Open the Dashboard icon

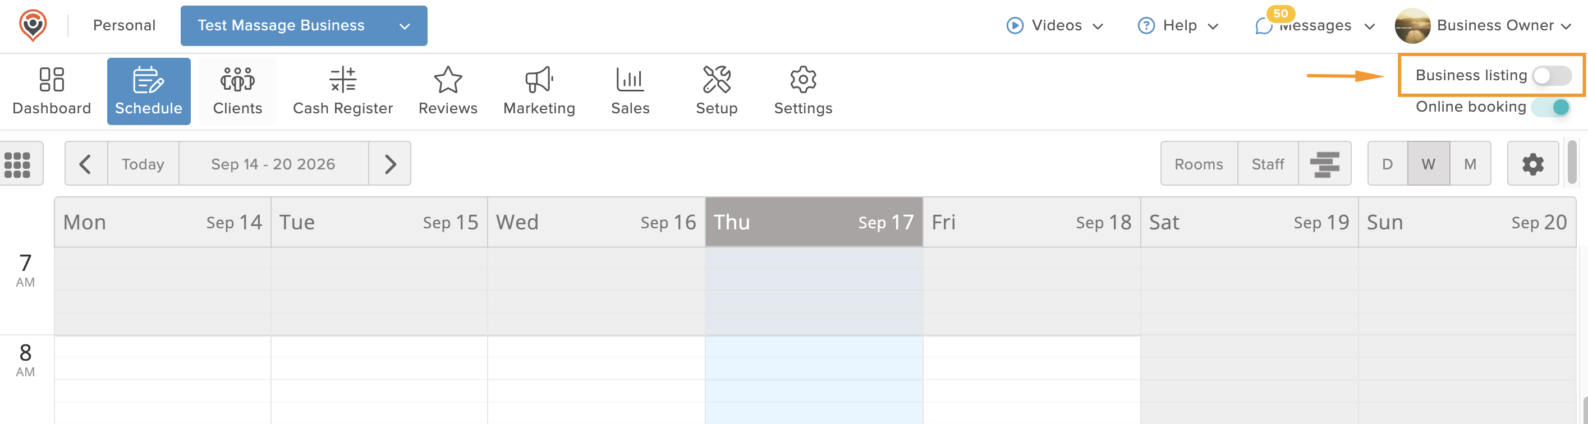tap(51, 80)
